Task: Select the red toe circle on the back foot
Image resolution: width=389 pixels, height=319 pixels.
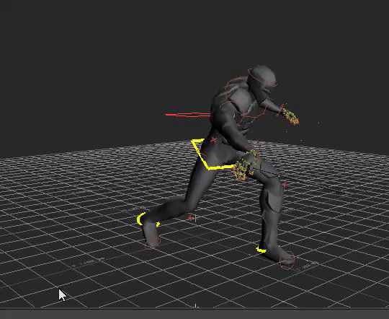Action: [x=153, y=242]
